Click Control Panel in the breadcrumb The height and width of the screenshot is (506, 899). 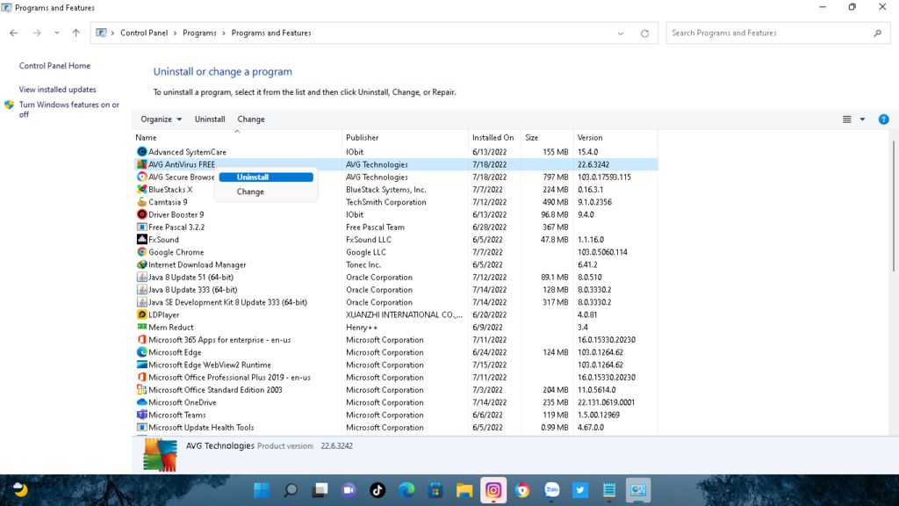[x=144, y=33]
